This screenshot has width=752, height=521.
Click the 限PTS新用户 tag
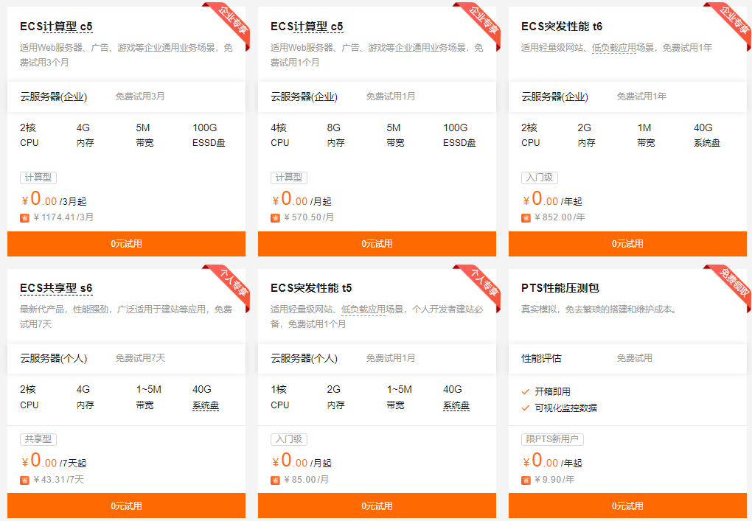point(552,439)
